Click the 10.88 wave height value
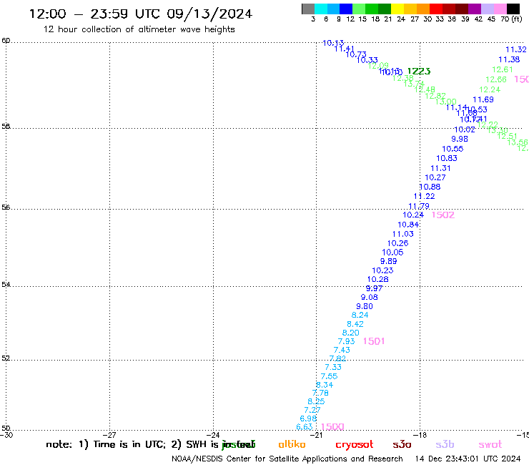The image size is (529, 465). pyautogui.click(x=430, y=187)
